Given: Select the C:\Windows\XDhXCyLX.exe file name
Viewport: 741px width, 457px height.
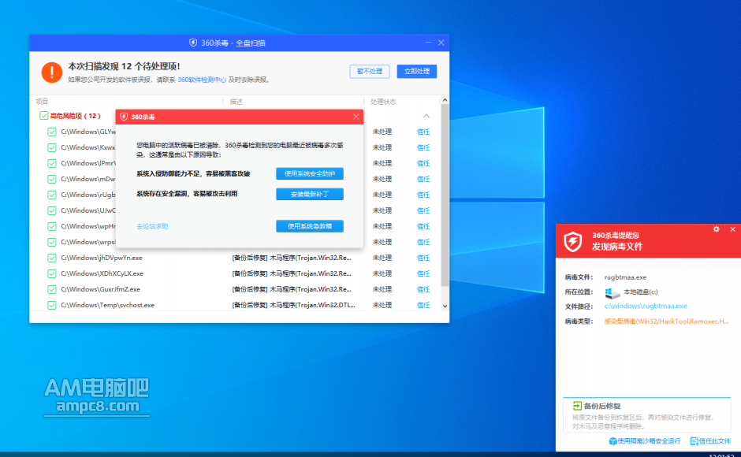Looking at the screenshot, I should point(102,273).
